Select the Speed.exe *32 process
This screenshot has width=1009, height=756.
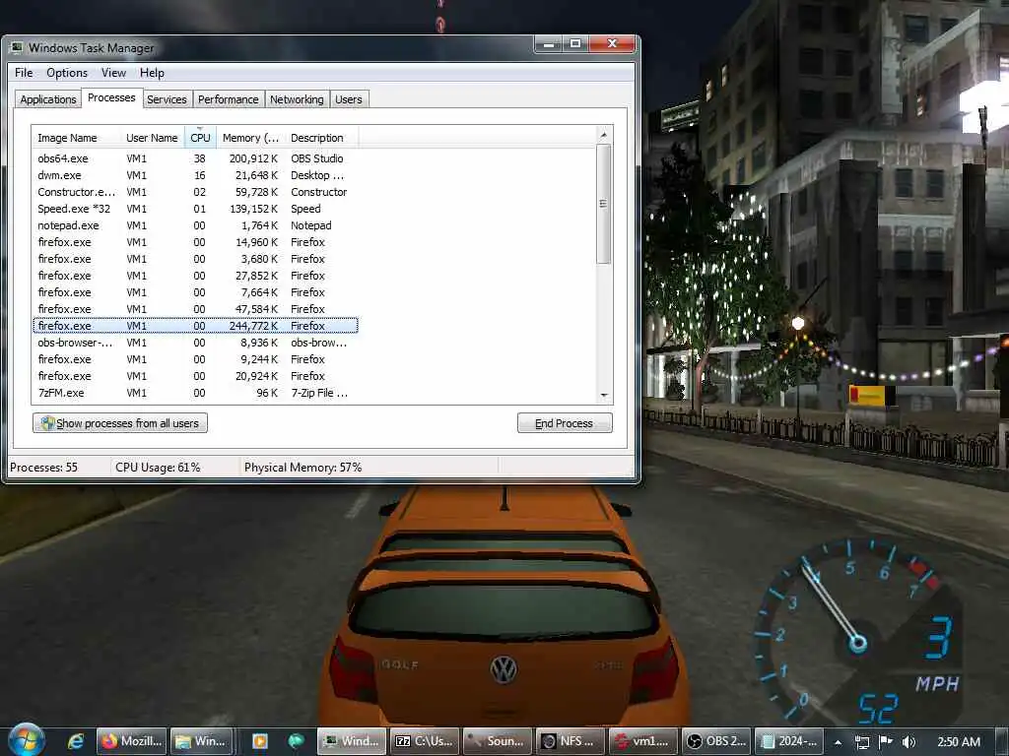click(195, 209)
